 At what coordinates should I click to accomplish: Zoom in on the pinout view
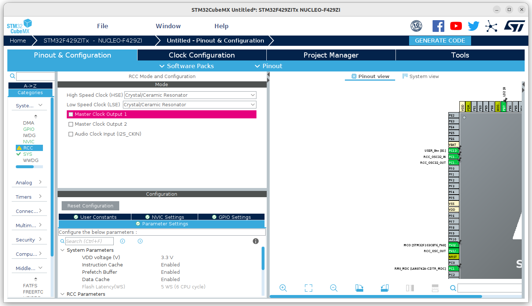(283, 288)
